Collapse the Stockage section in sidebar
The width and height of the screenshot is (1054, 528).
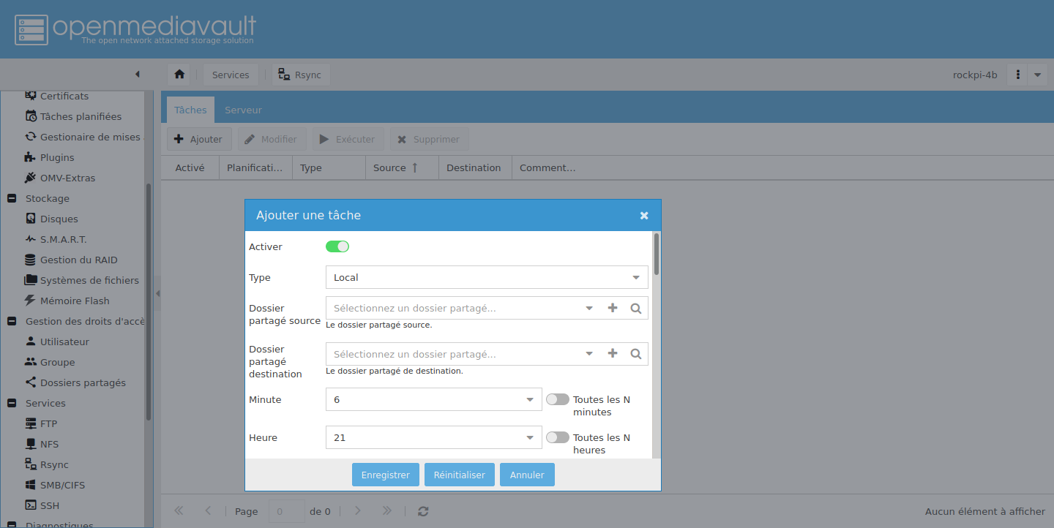pos(12,198)
